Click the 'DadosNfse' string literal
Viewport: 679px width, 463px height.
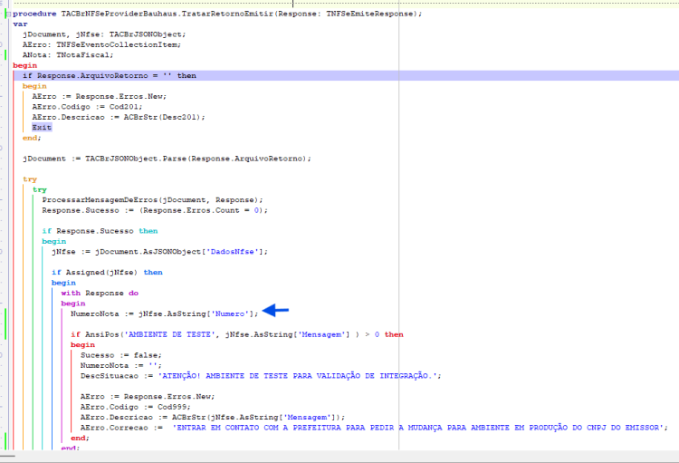232,252
